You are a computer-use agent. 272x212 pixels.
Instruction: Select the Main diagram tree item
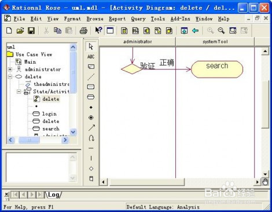(30, 62)
